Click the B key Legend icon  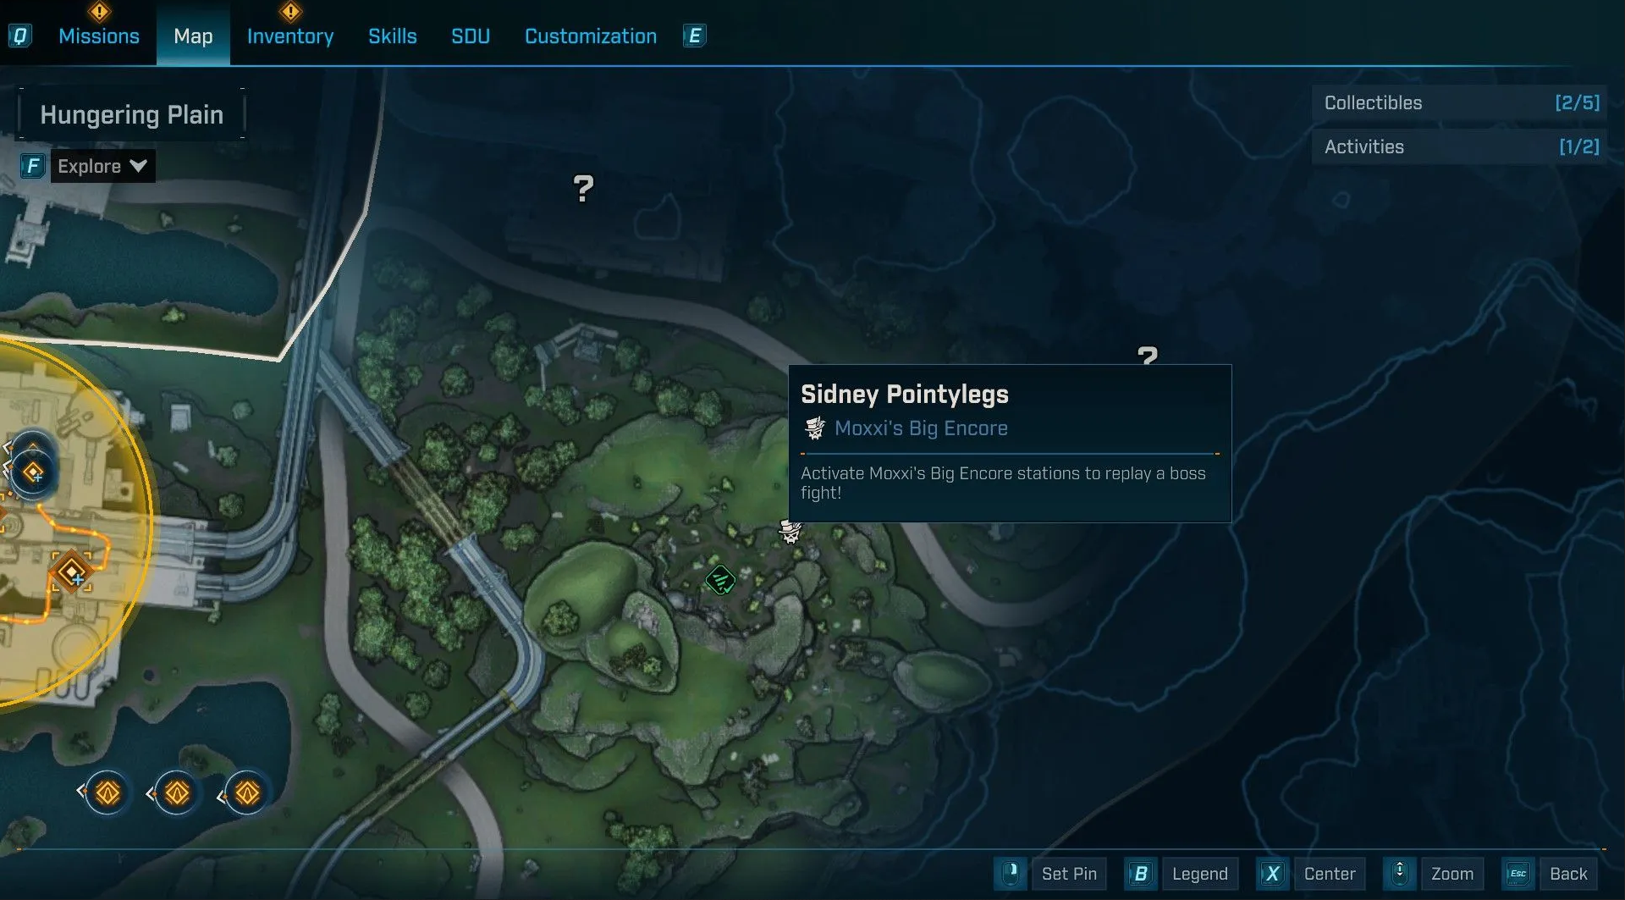pos(1140,874)
